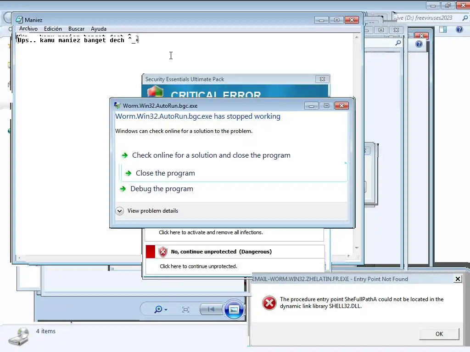Click the Maniez notepad title icon
The image size is (470, 352).
pyautogui.click(x=19, y=20)
